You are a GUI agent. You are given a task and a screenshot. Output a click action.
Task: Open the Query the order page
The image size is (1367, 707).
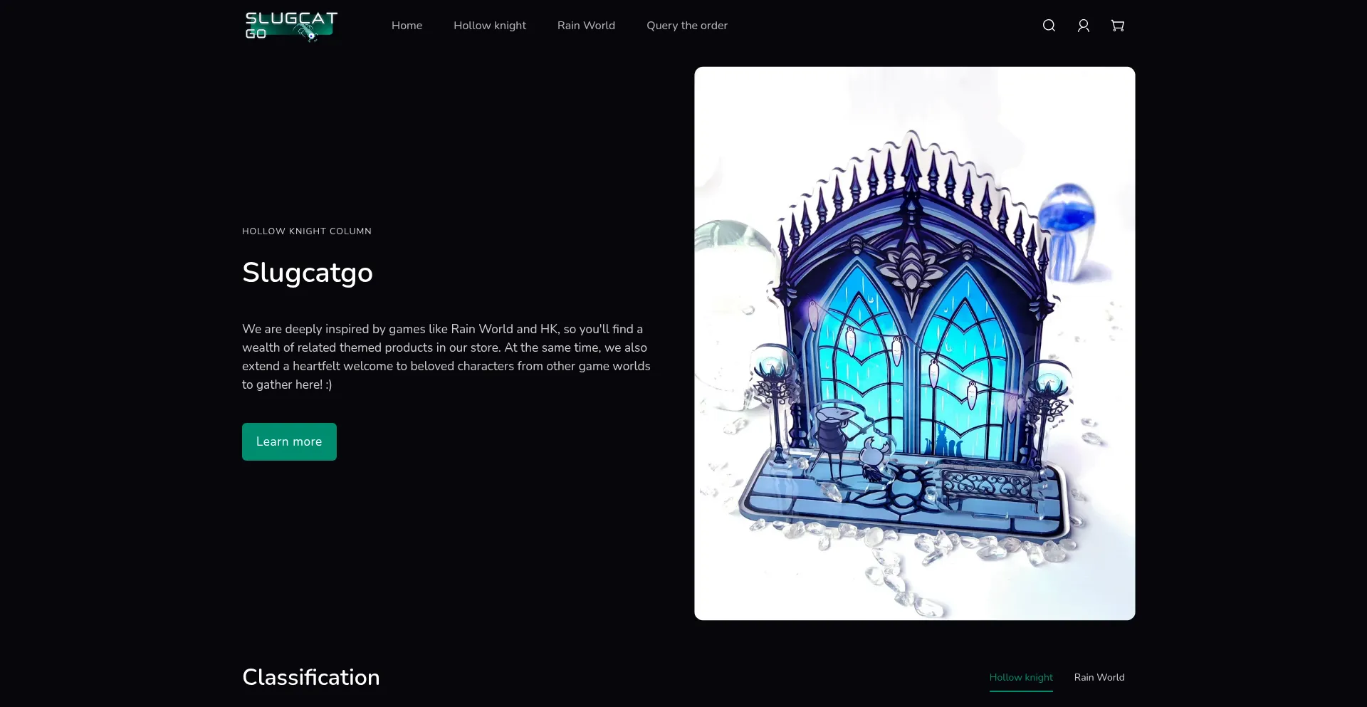pyautogui.click(x=686, y=26)
